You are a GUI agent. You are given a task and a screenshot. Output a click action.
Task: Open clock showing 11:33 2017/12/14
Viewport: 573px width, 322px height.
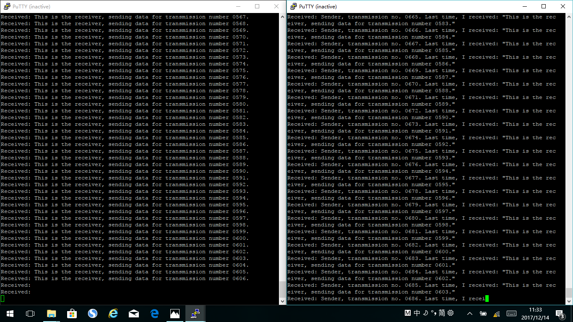tap(535, 313)
